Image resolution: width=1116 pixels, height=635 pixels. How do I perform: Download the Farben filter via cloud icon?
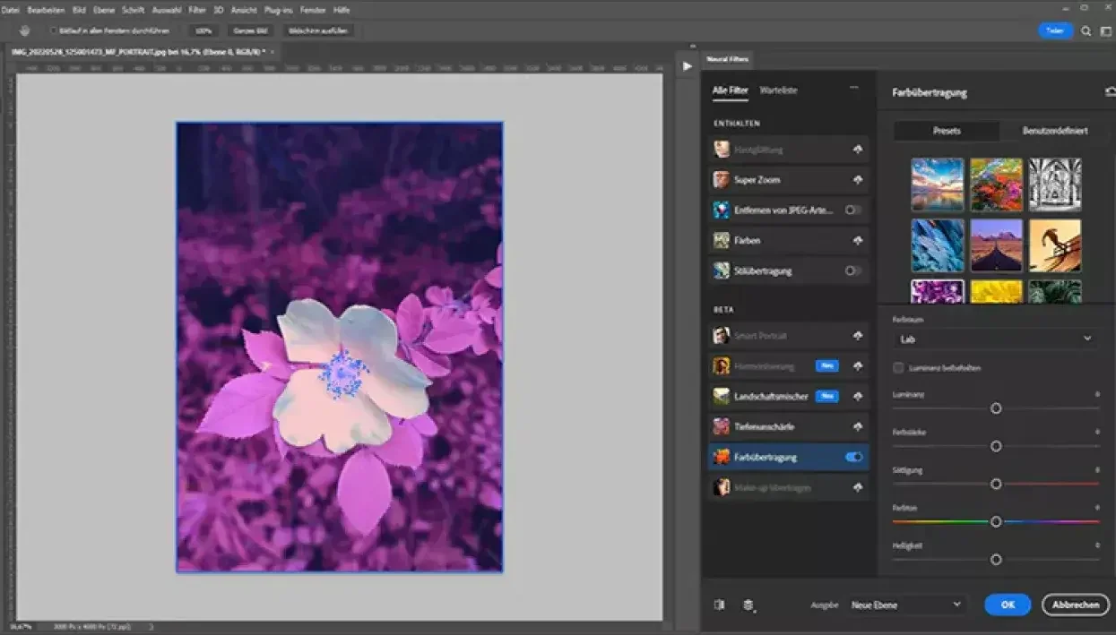point(857,241)
